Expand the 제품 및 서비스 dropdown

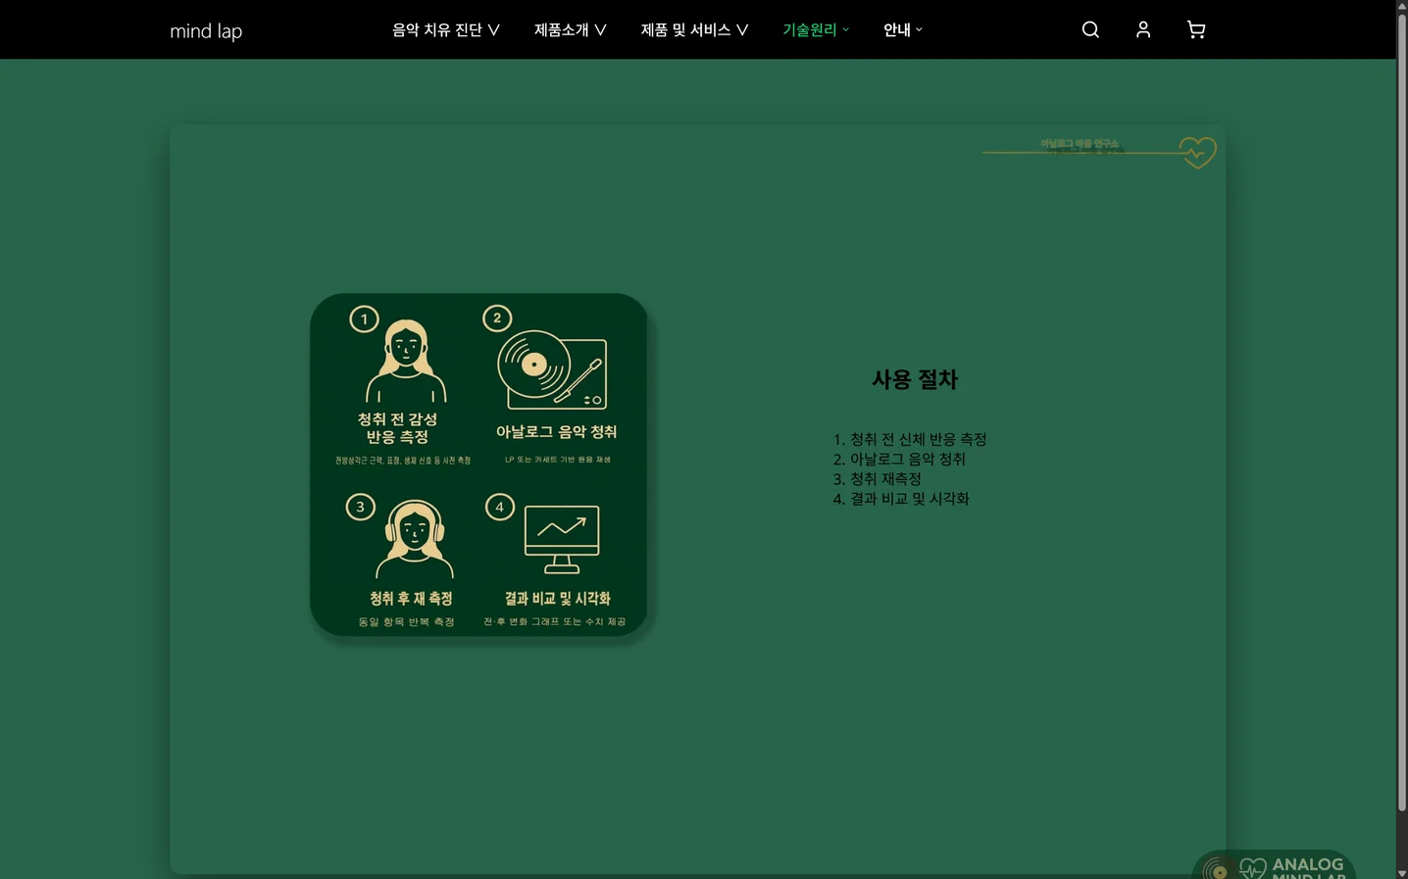tap(694, 29)
